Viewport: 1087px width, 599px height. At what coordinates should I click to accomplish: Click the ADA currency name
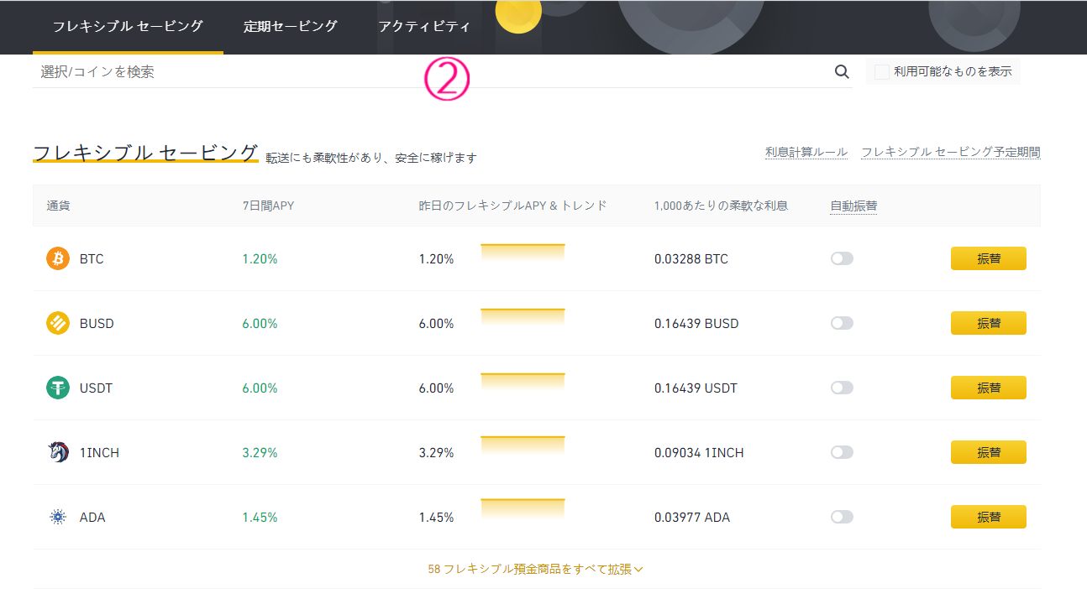[x=92, y=518]
